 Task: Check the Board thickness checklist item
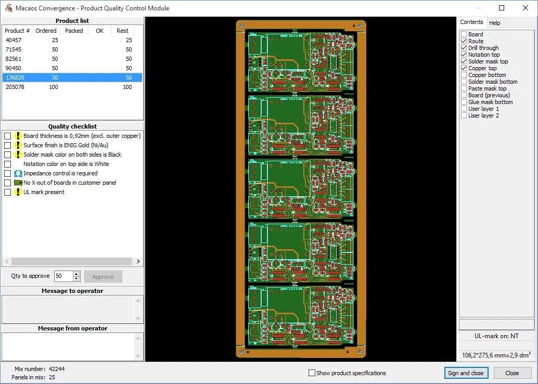[x=7, y=135]
